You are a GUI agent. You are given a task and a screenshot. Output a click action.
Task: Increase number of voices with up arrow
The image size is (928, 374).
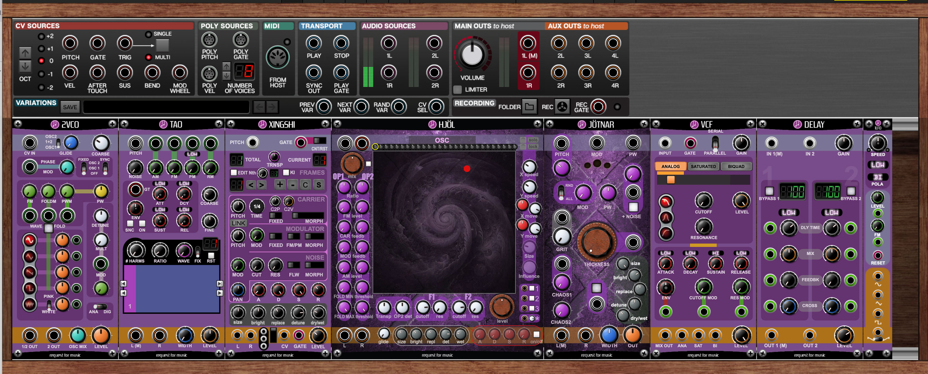pyautogui.click(x=226, y=66)
